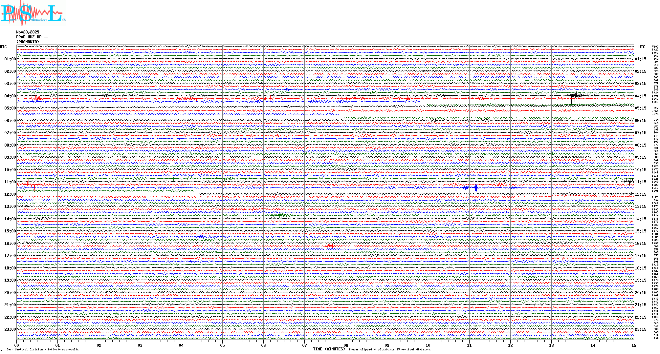The image size is (660, 354).
Task: Click the TIME (MINUTES) axis title
Action: [x=329, y=349]
